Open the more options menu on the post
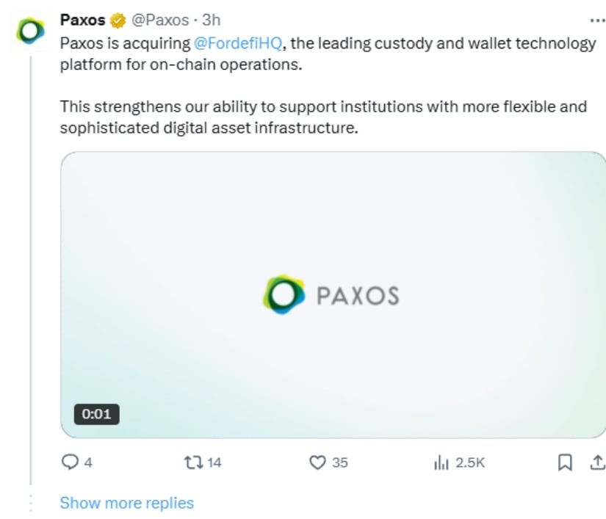Screen dimensions: 606x519 596,20
